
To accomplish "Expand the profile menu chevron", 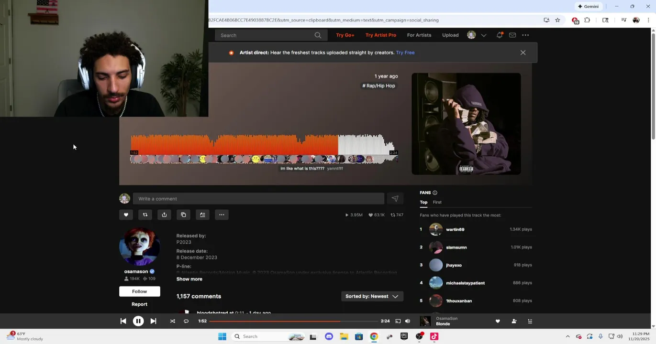I will click(484, 35).
